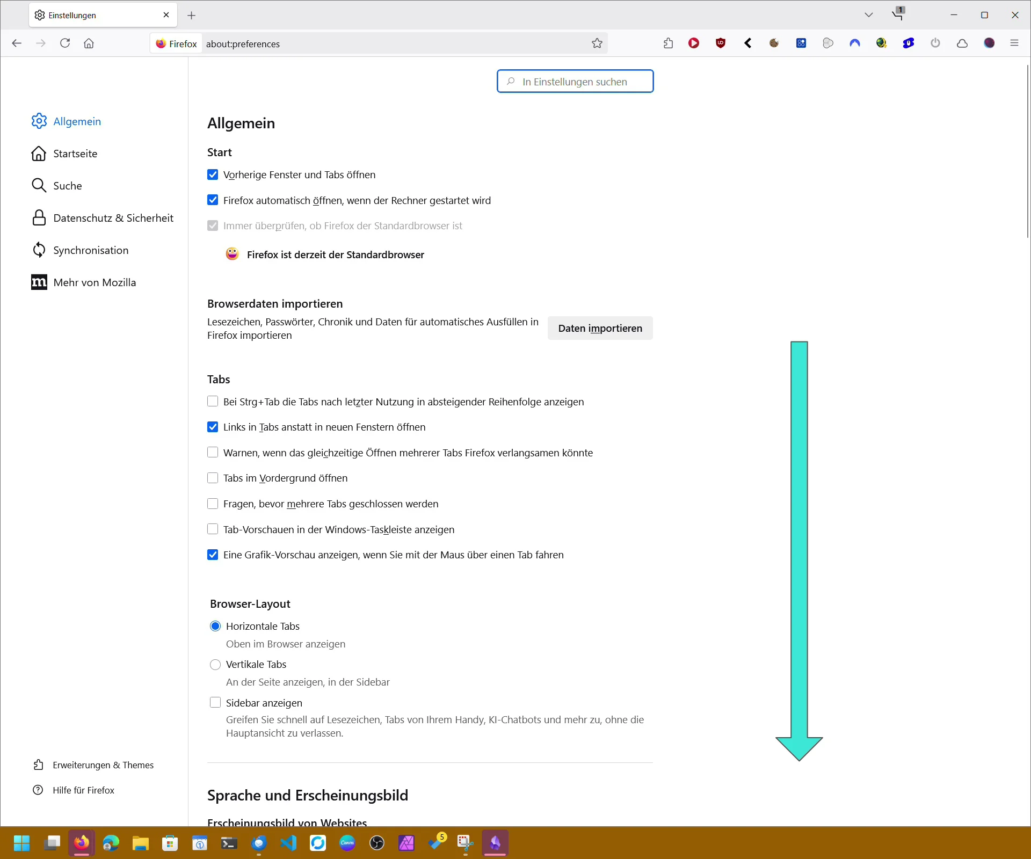Focus the 'In Einstellungen suchen' search field

tap(575, 82)
